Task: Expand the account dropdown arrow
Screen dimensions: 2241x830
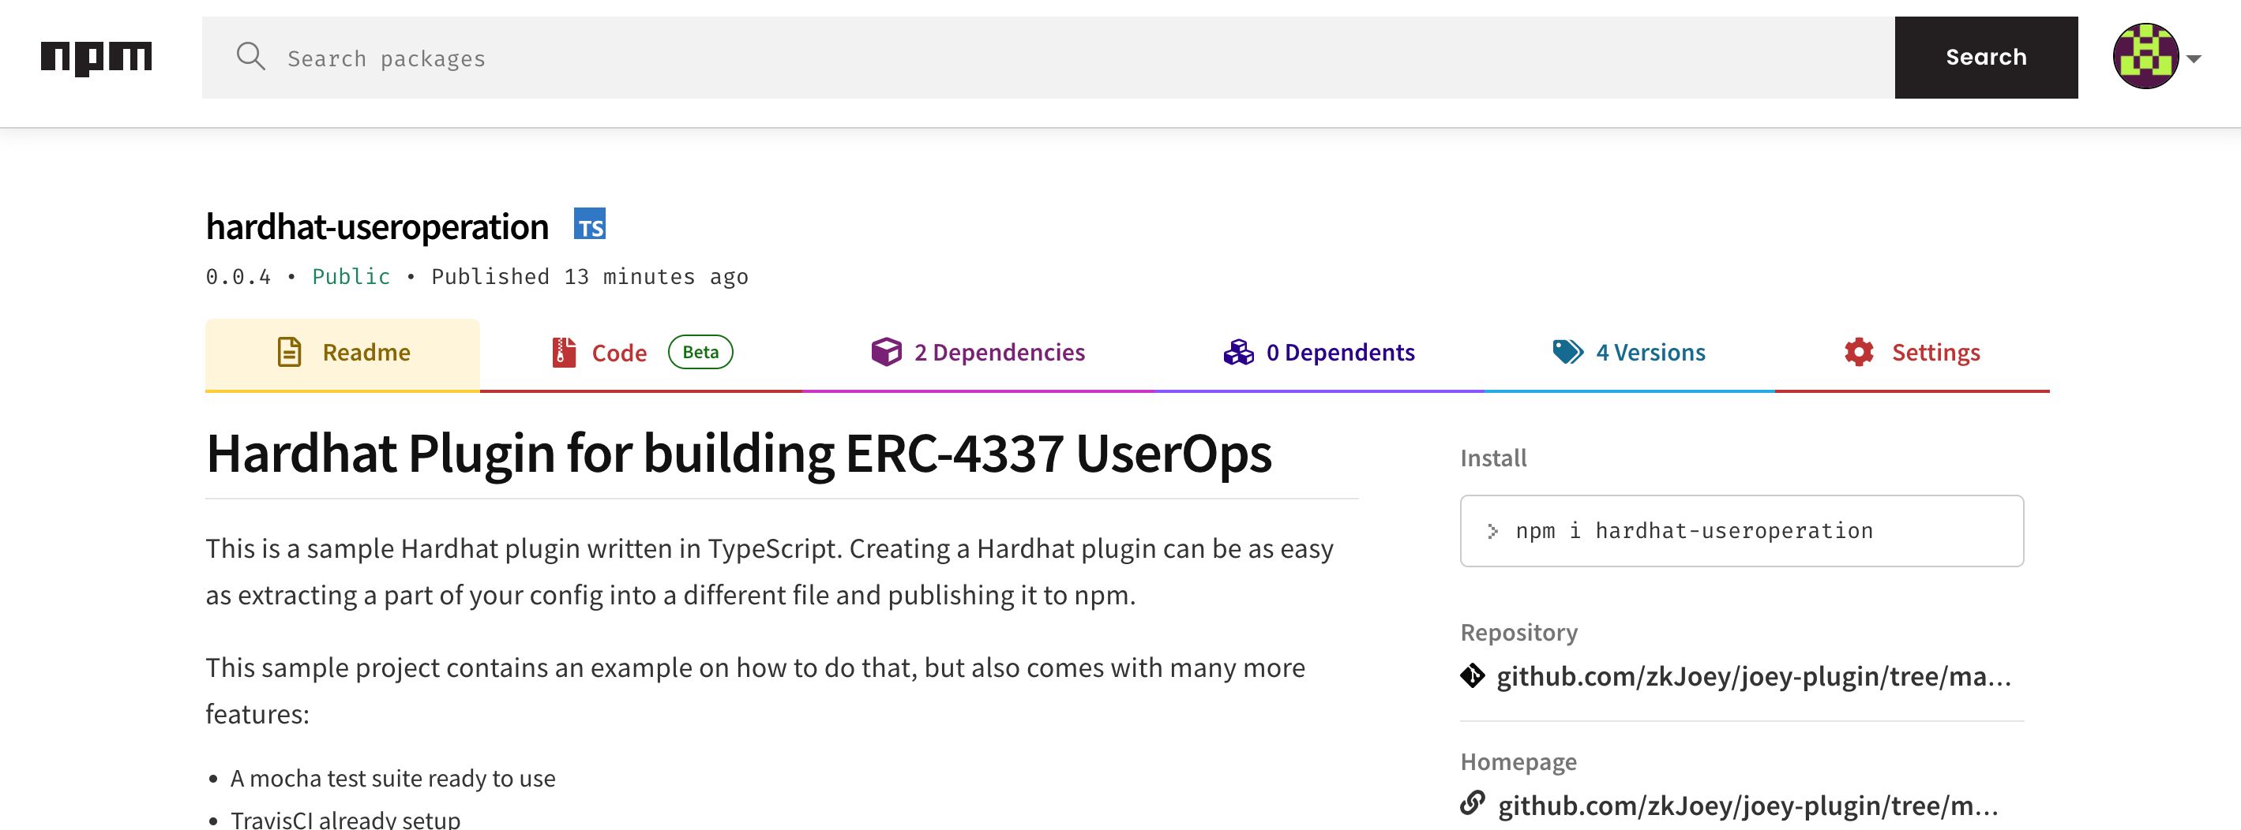Action: (2194, 59)
